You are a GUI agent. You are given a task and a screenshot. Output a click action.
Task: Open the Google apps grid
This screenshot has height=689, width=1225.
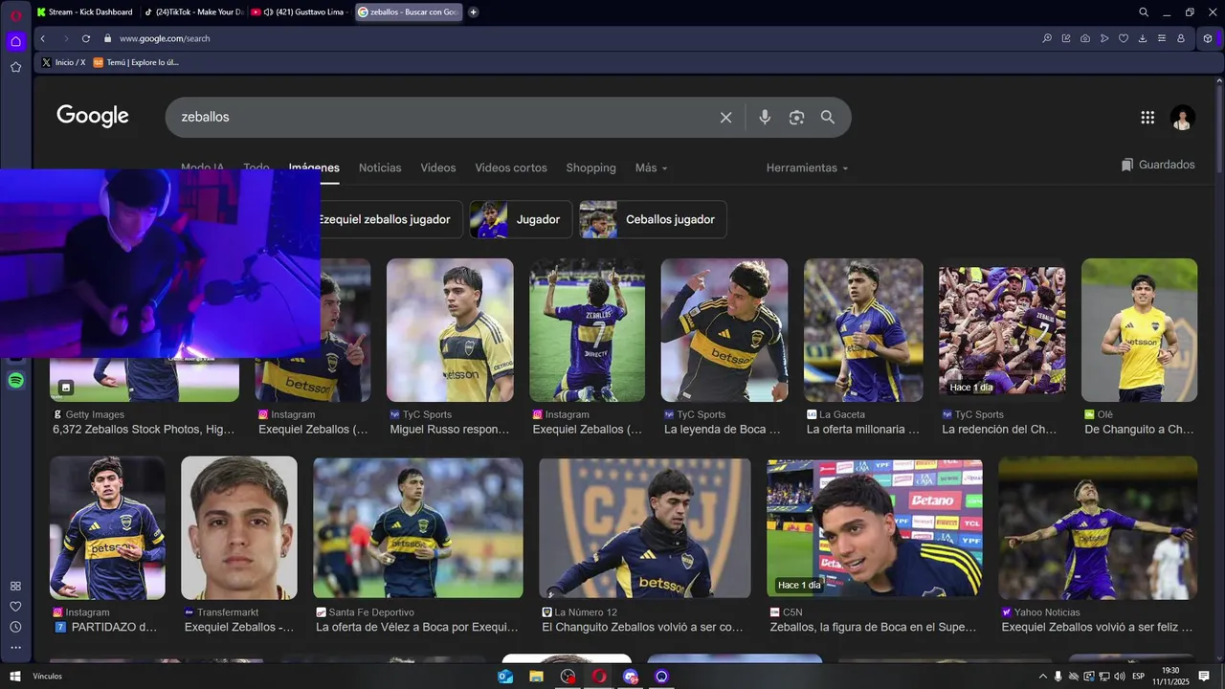[x=1147, y=117]
